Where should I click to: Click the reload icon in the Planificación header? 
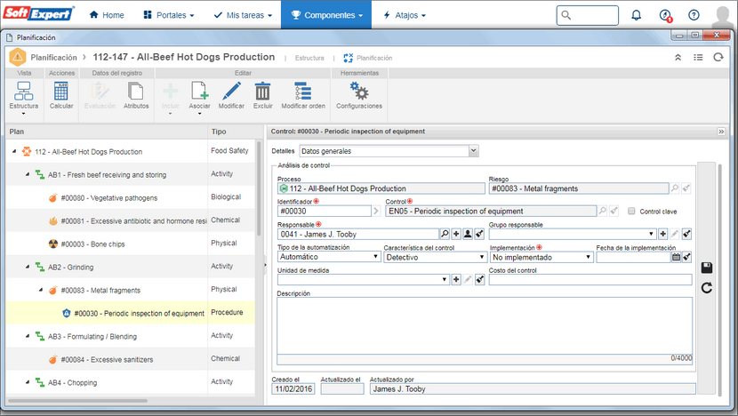718,58
